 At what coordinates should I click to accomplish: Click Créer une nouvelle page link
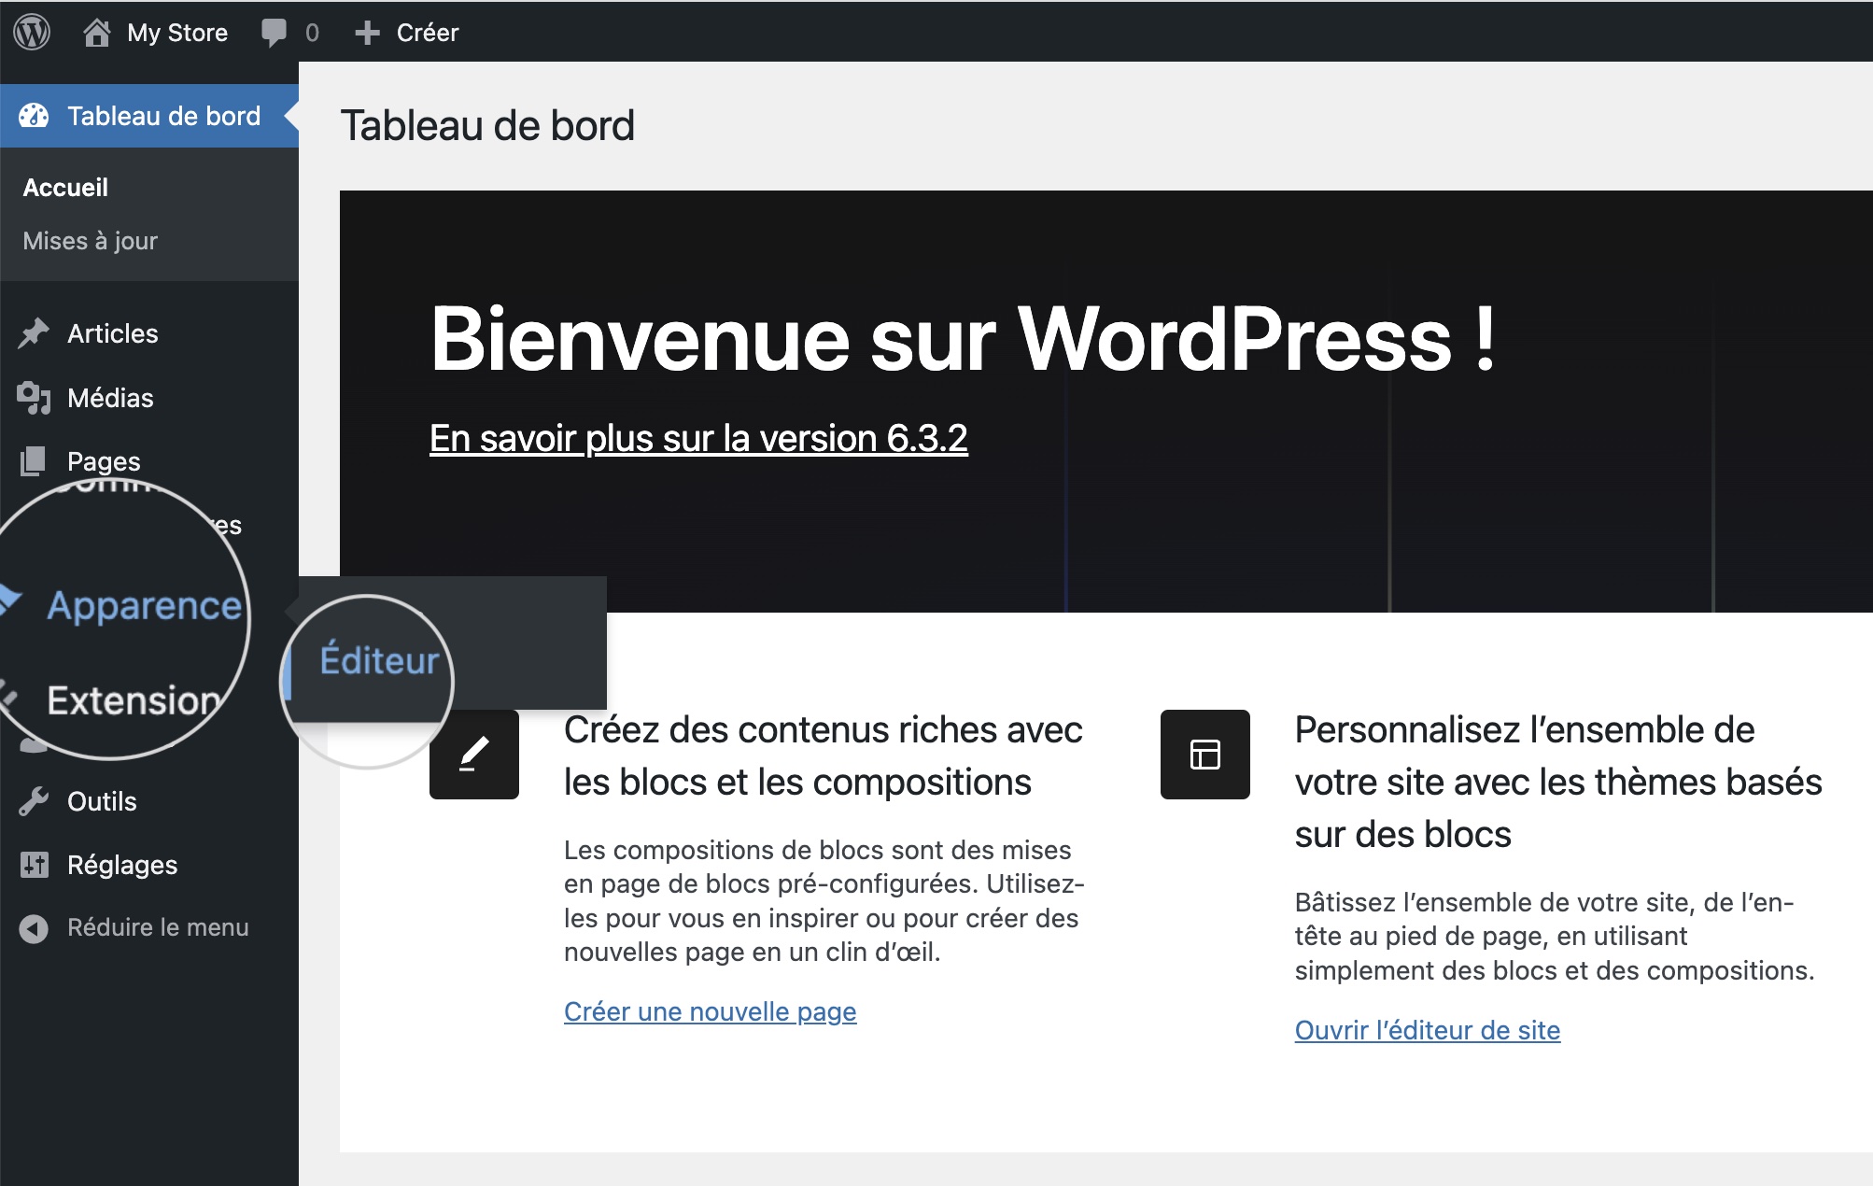point(710,1011)
